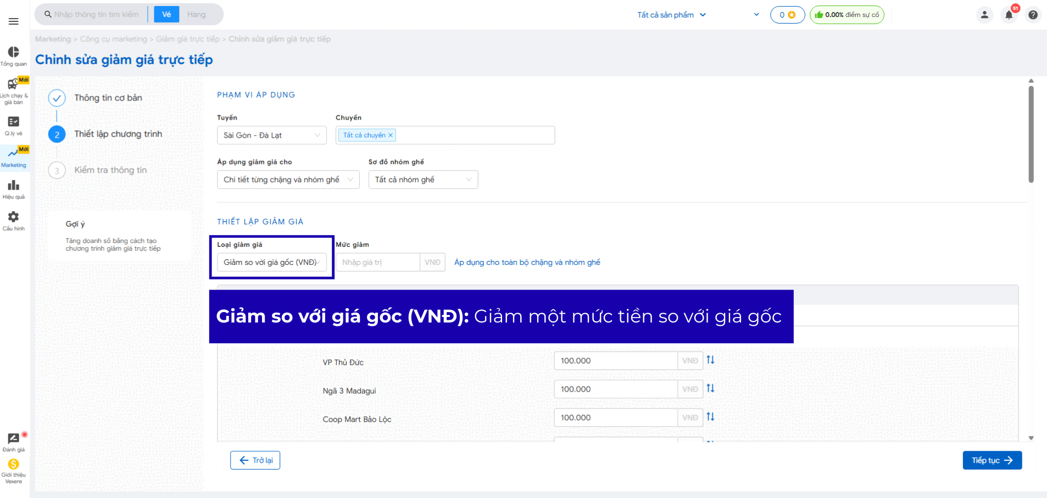Click the Tiếp tục button
1047x498 pixels.
coord(992,460)
